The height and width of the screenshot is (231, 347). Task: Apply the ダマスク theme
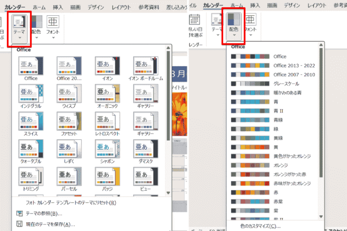145,149
